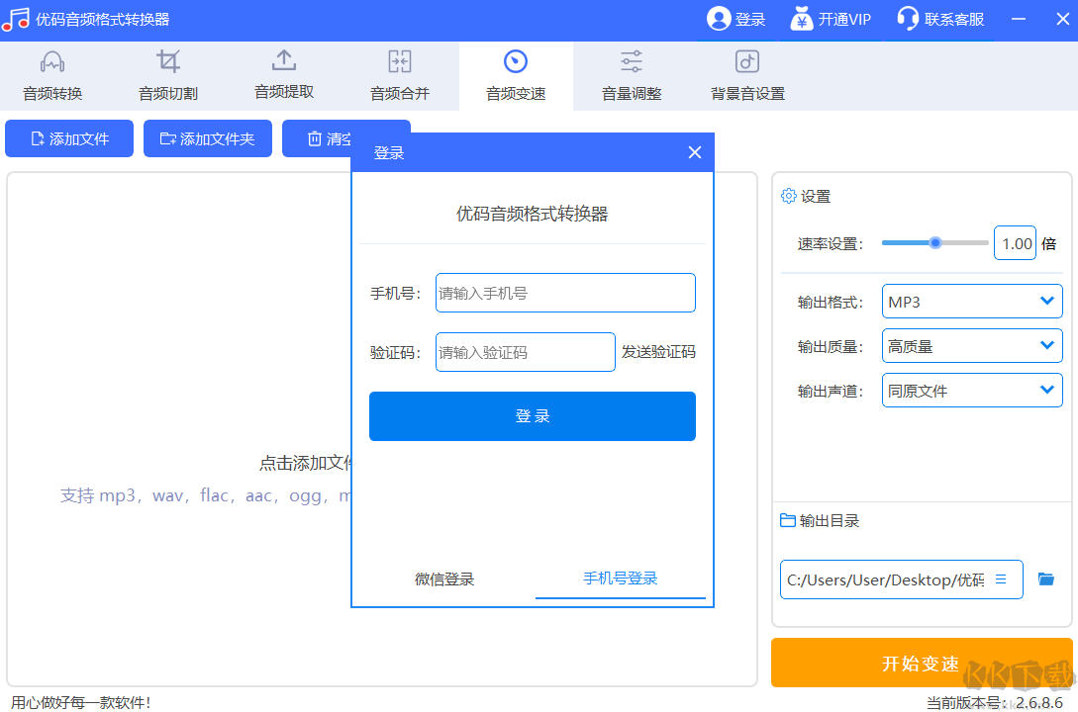The image size is (1078, 712).
Task: Open the 输出格式 format dropdown
Action: coord(971,300)
